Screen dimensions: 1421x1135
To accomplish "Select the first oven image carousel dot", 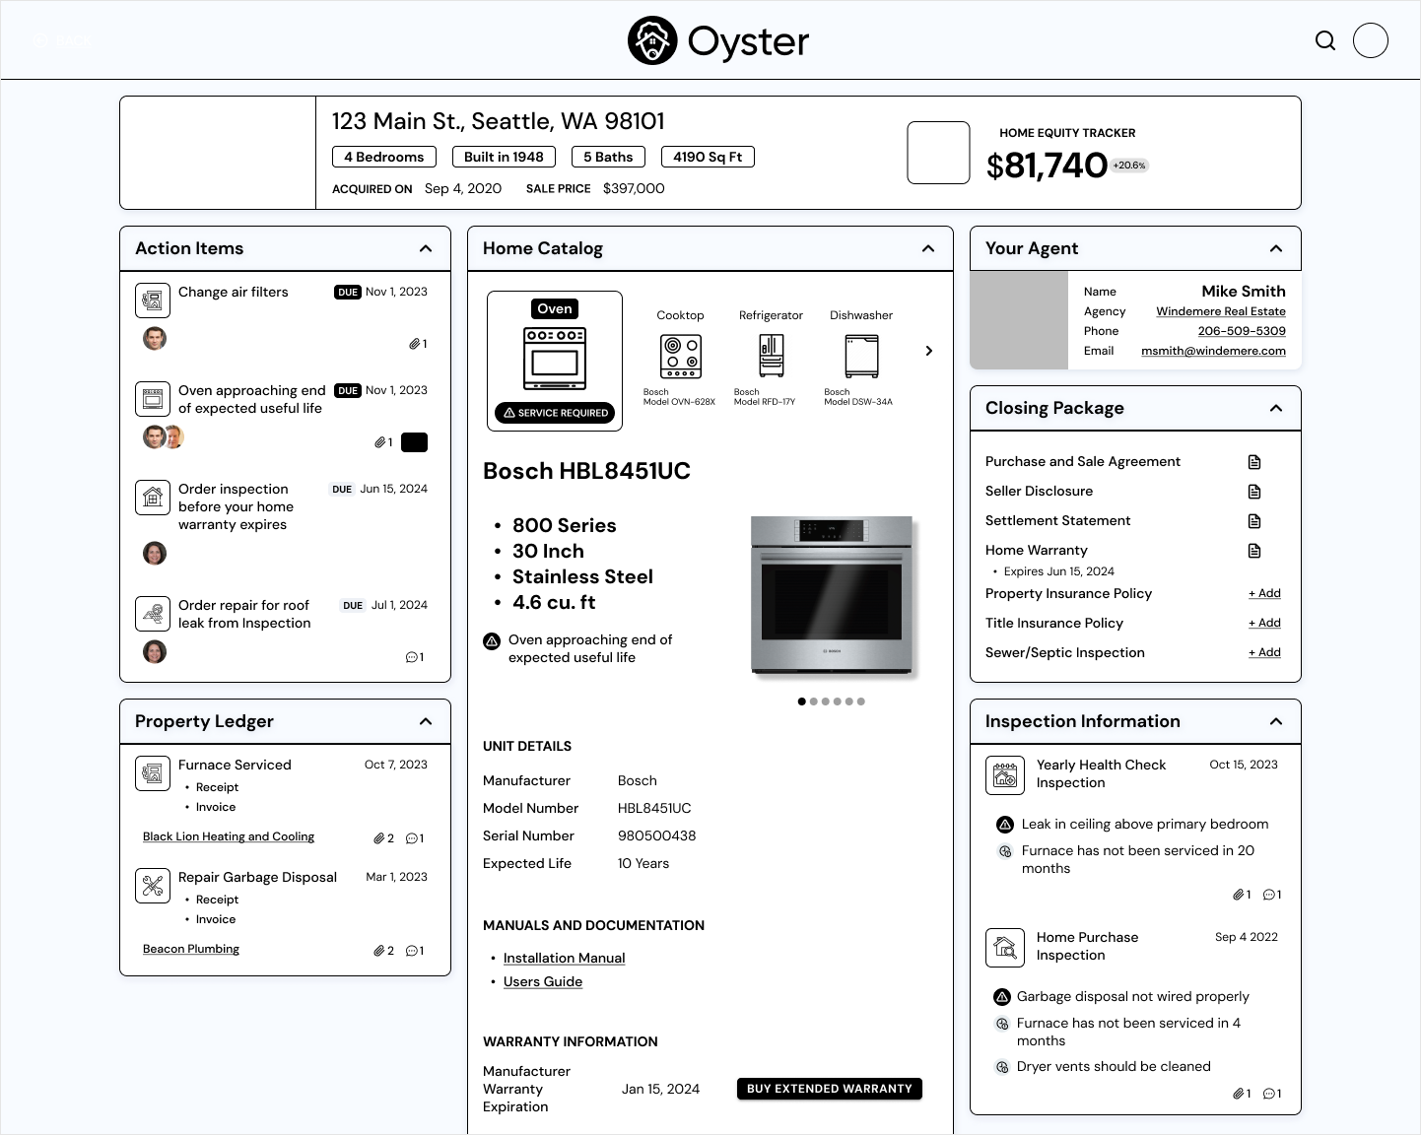I will (801, 701).
